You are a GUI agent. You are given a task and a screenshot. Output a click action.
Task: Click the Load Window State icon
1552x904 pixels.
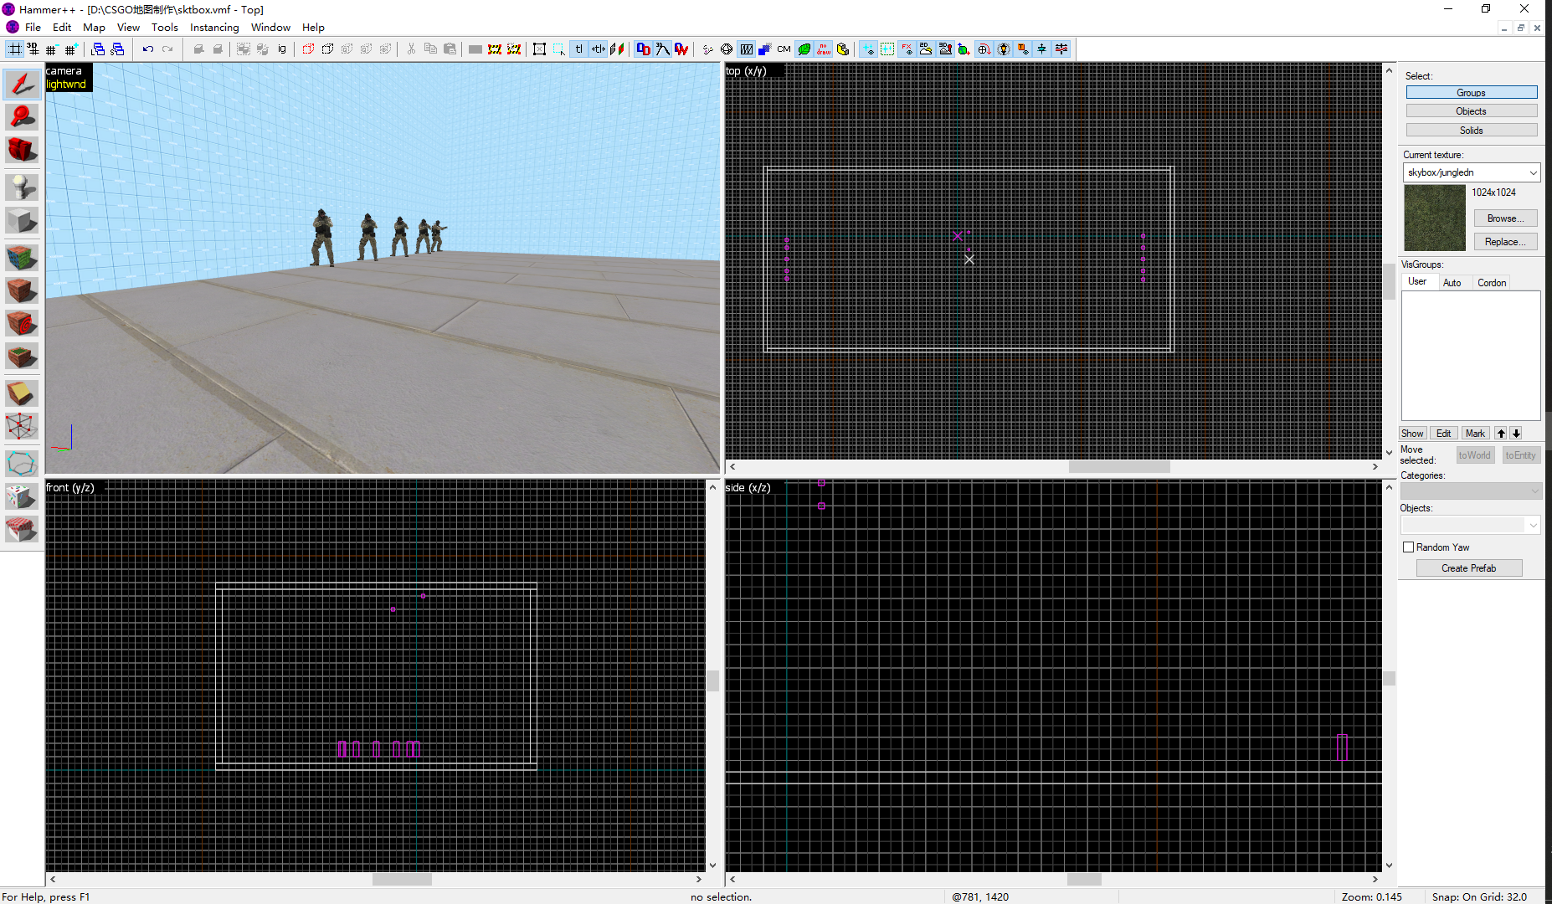(98, 49)
